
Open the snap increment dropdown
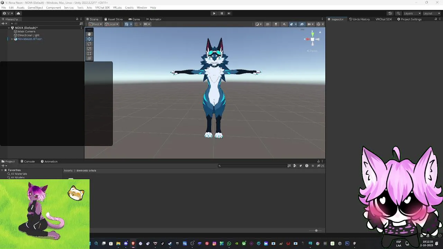coord(147,24)
